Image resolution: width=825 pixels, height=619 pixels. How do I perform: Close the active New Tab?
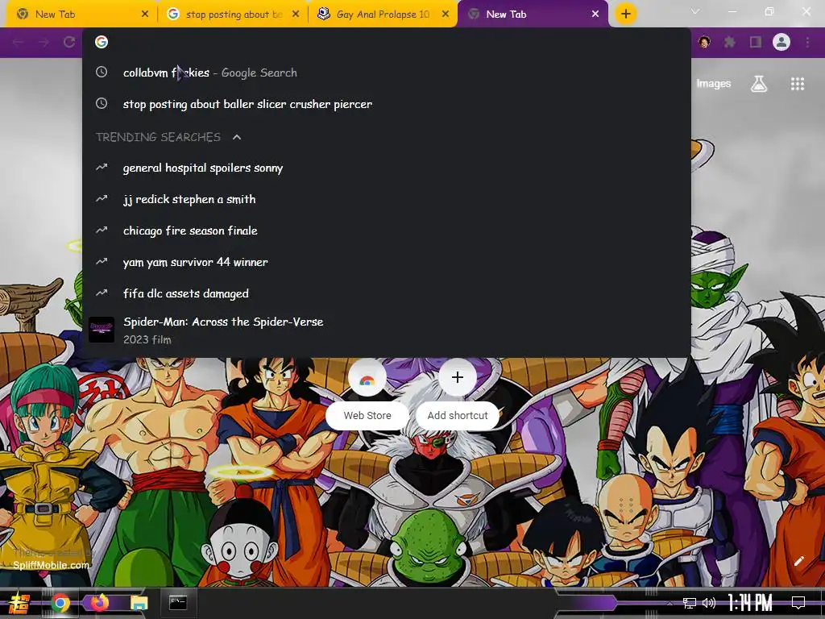pyautogui.click(x=595, y=15)
